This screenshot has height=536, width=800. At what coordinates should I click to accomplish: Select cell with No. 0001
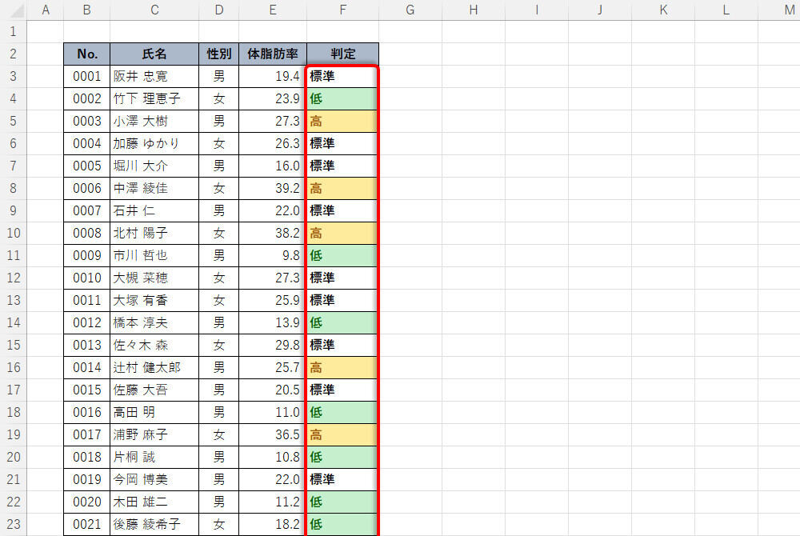pos(86,77)
